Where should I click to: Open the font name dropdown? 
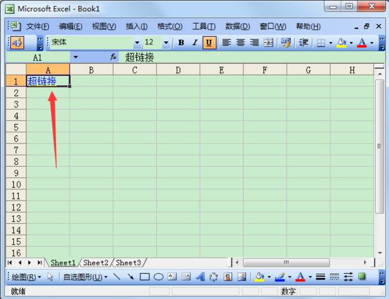click(x=137, y=43)
